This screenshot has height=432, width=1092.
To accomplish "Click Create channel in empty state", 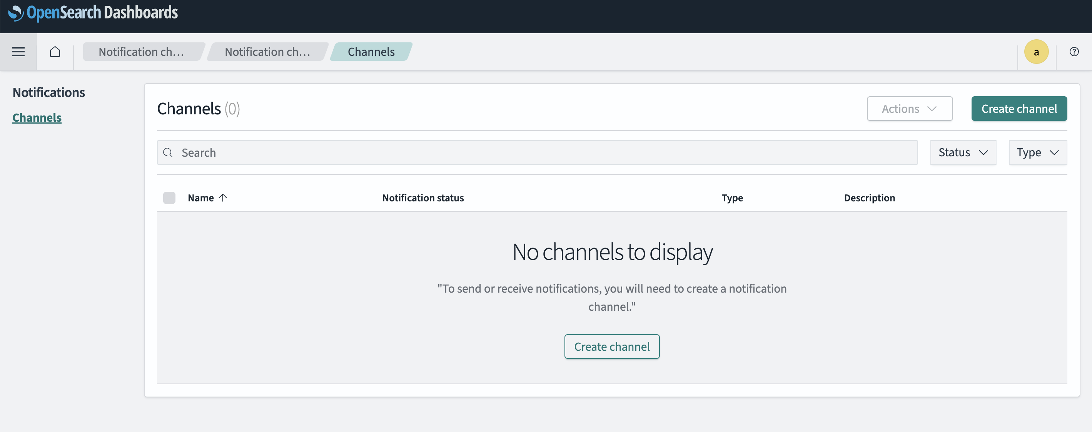I will point(611,346).
